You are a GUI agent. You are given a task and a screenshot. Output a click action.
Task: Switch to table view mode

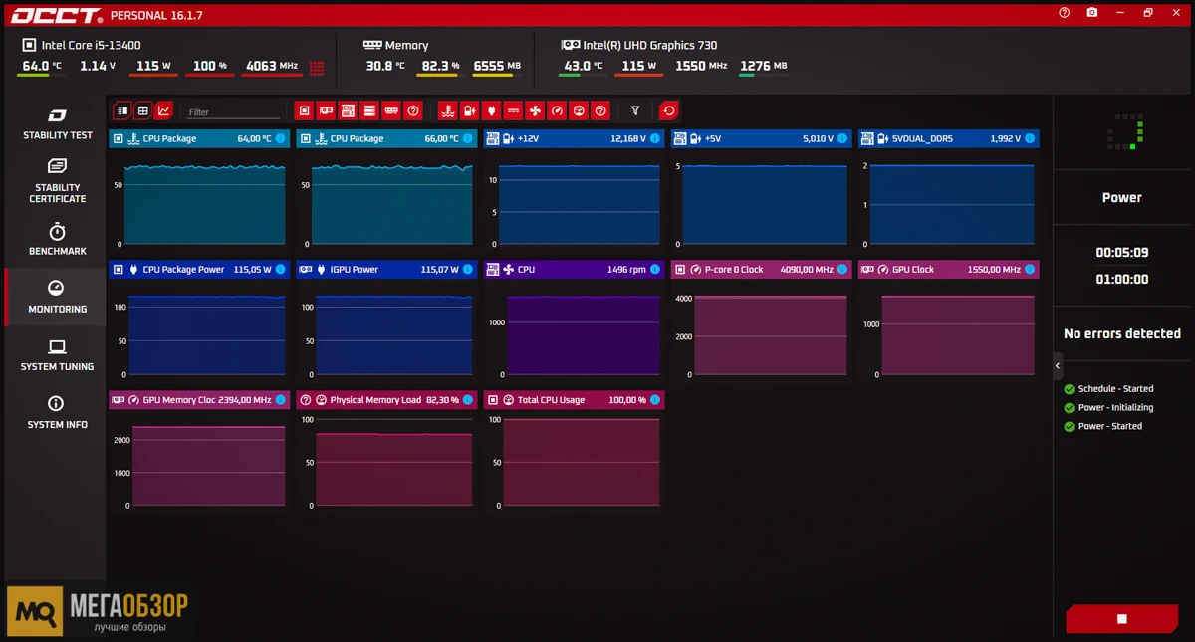pos(142,110)
